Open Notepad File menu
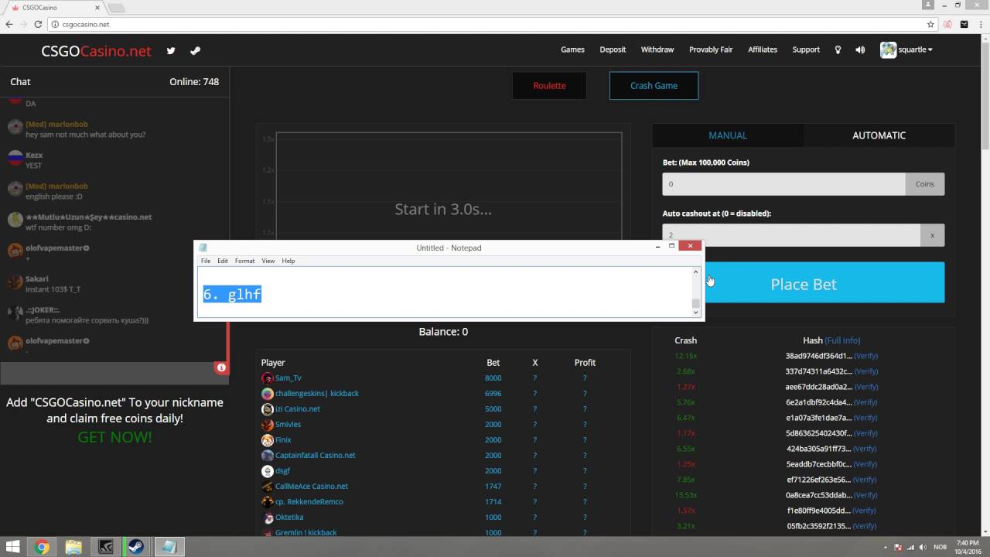This screenshot has height=557, width=990. (x=206, y=261)
